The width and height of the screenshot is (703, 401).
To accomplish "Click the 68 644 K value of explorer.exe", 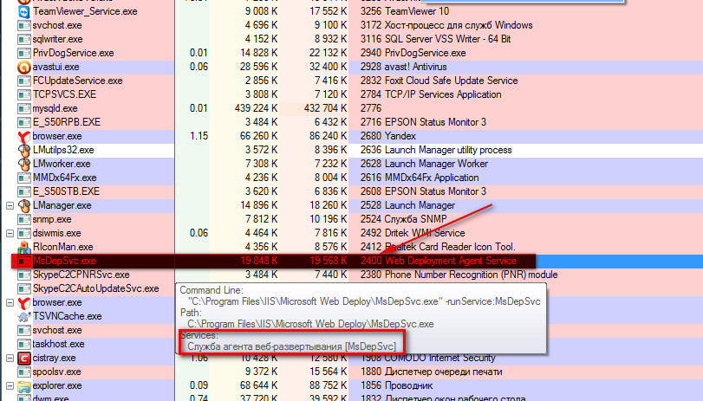I will pyautogui.click(x=259, y=385).
